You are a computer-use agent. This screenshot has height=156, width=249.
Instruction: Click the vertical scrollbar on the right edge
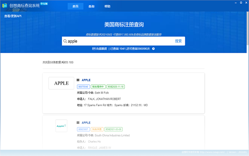point(248,29)
